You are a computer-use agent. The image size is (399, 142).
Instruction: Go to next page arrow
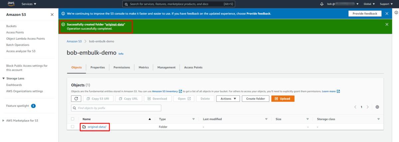(x=367, y=107)
